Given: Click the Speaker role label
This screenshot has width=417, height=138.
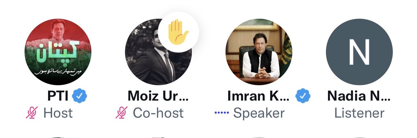Looking at the screenshot, I should tap(259, 113).
